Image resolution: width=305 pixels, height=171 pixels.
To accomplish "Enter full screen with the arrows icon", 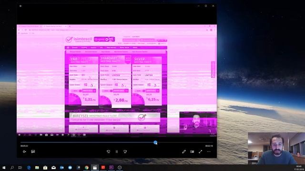I will coord(200,152).
